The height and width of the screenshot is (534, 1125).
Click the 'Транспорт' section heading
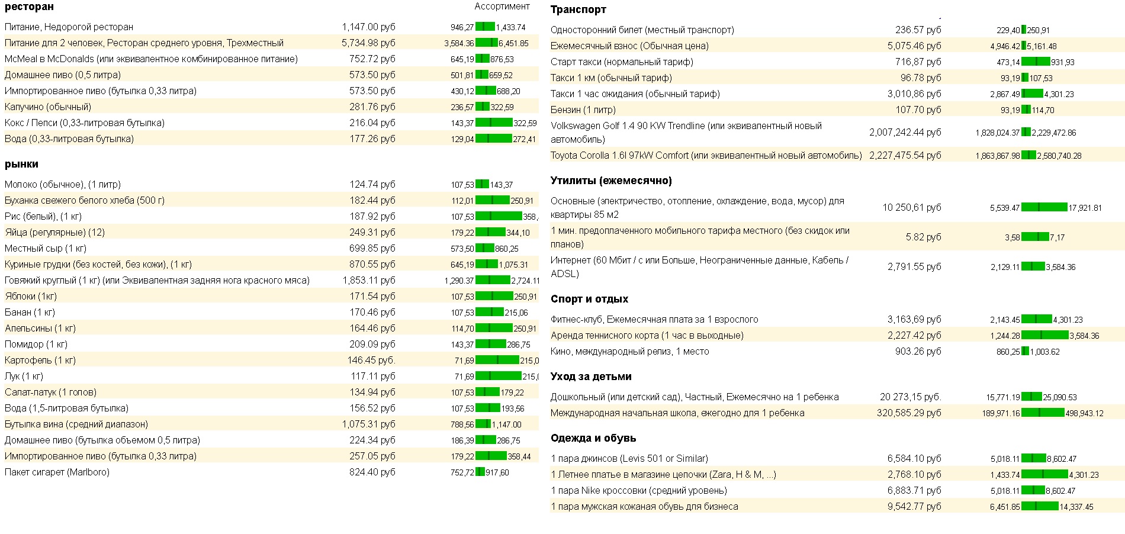coord(578,9)
